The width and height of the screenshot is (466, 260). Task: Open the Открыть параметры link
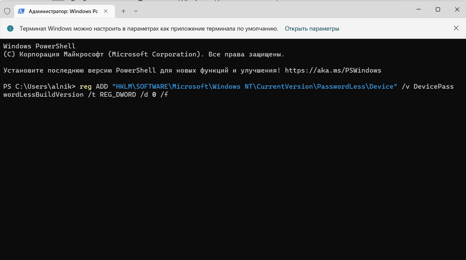(x=312, y=29)
